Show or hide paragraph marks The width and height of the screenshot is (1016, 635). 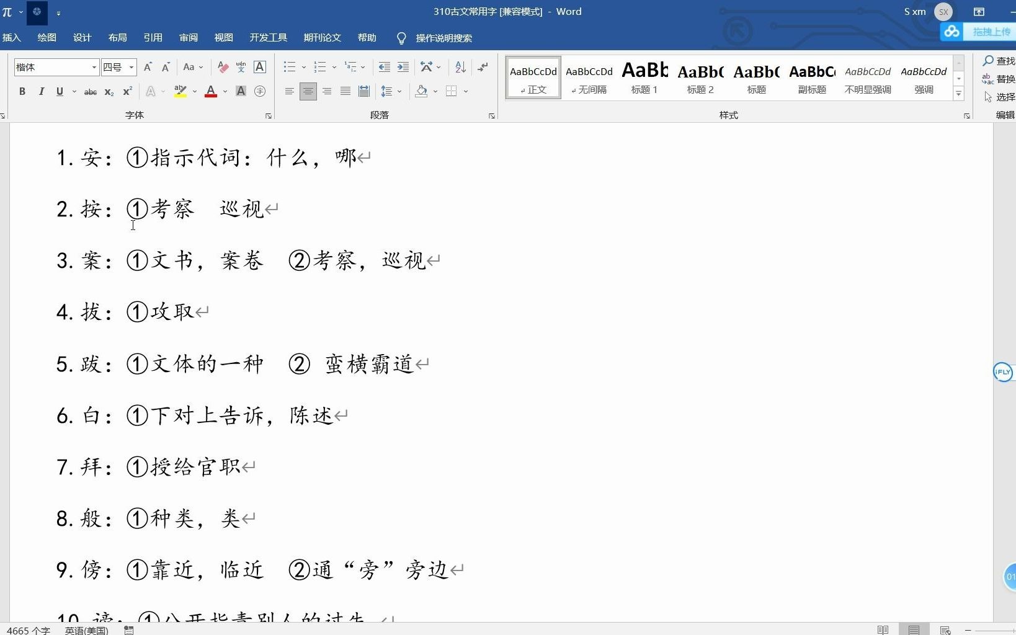tap(483, 67)
